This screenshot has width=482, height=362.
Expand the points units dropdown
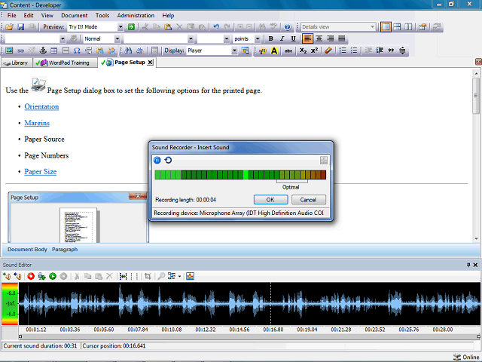(258, 38)
